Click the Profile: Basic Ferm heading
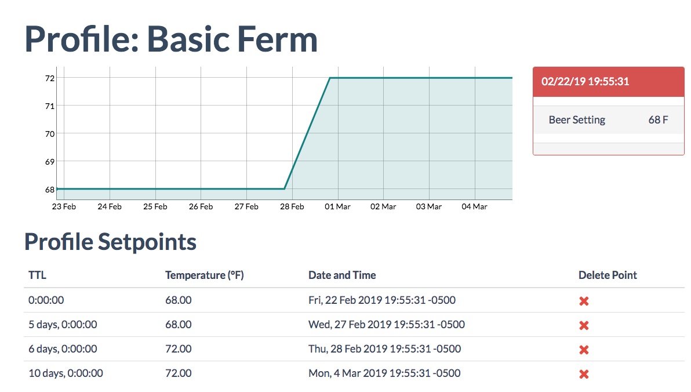Viewport: 691px width, 392px height. coord(171,39)
